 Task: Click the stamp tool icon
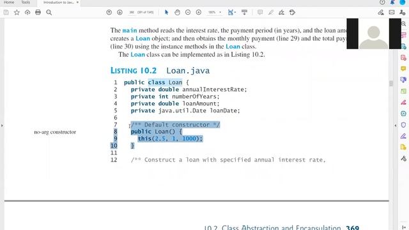292,12
